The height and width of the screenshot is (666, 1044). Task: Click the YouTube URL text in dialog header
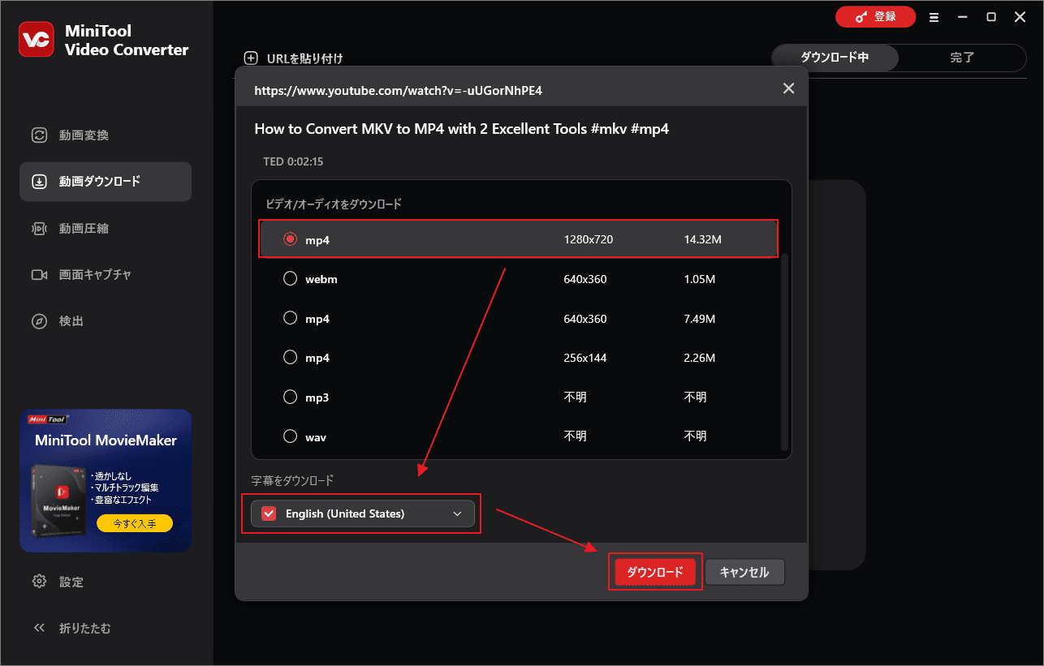(398, 90)
